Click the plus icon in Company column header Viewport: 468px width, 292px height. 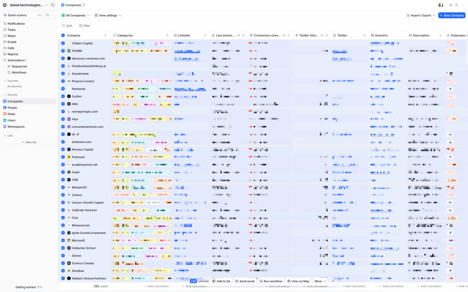(105, 36)
